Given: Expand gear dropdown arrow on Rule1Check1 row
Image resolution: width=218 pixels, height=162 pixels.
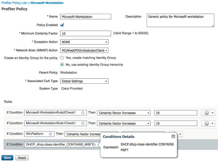Looking at the screenshot, I should point(212,123).
